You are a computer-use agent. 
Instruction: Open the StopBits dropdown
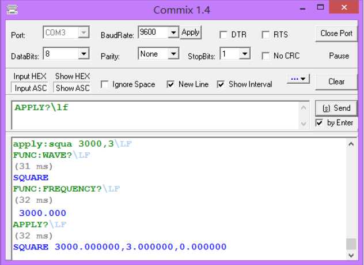(244, 54)
